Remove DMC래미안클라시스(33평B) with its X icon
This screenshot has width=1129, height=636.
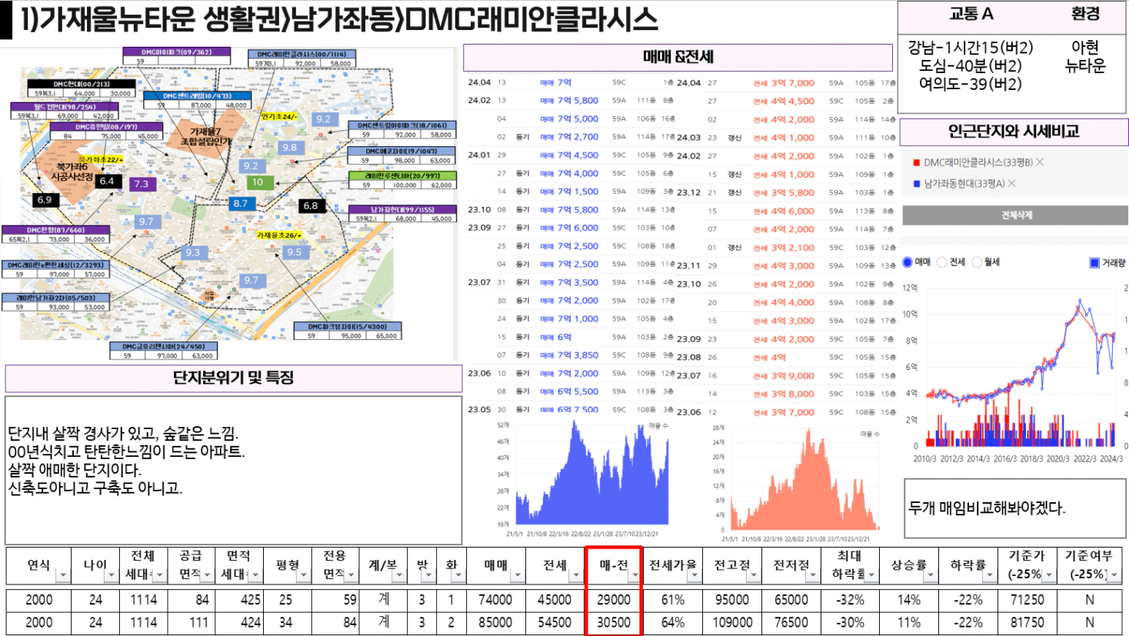pyautogui.click(x=1040, y=162)
